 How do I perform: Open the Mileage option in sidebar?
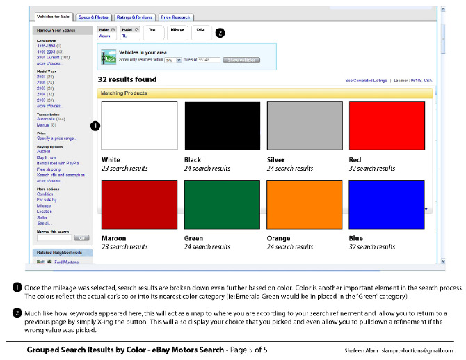click(x=44, y=205)
